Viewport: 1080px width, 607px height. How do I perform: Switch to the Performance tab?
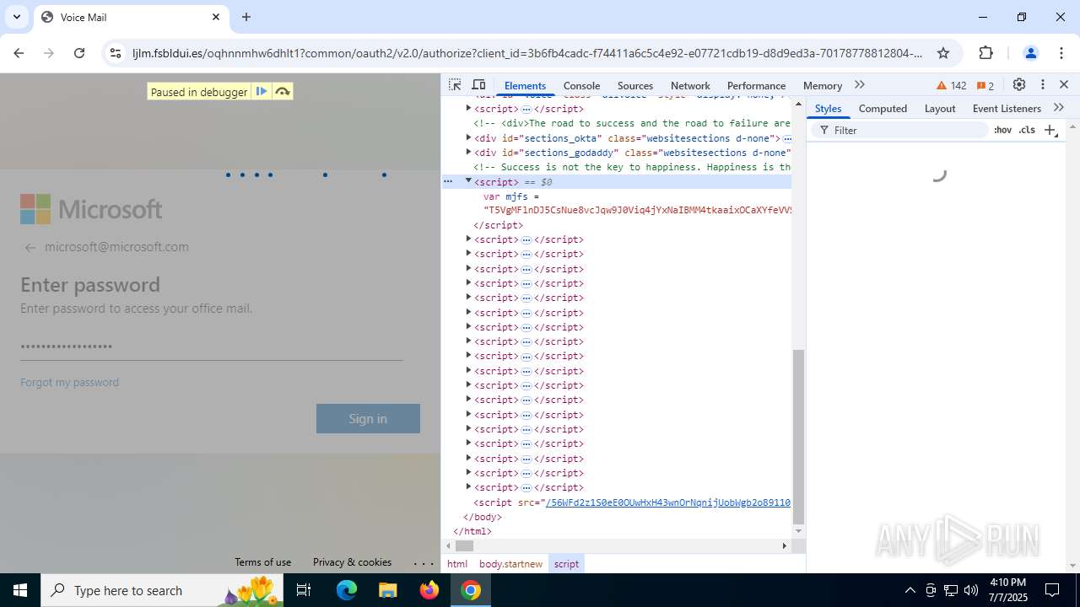[x=756, y=86]
